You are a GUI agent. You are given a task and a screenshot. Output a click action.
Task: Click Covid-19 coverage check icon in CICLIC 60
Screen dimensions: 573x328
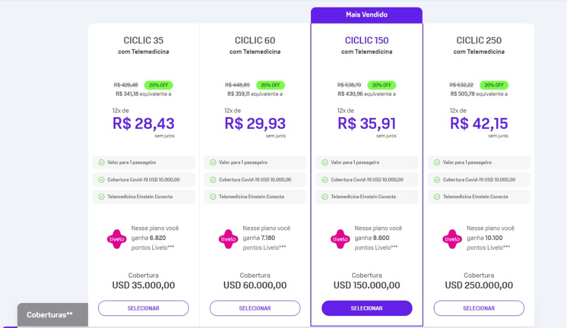(x=213, y=180)
